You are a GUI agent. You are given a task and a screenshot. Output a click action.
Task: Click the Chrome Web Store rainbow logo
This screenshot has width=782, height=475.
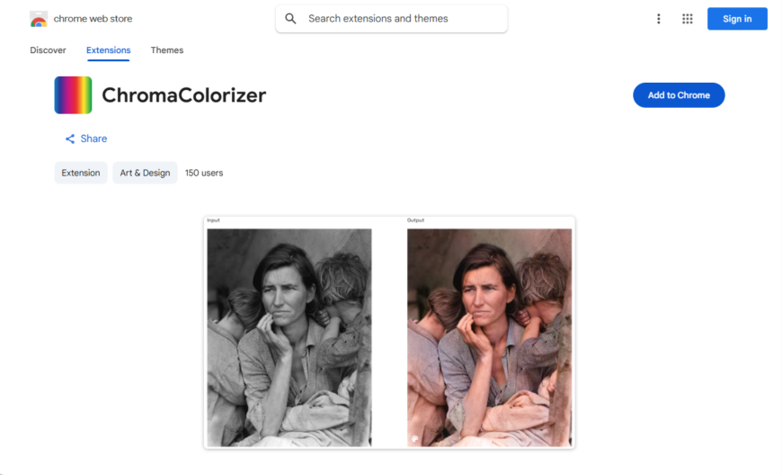click(39, 19)
